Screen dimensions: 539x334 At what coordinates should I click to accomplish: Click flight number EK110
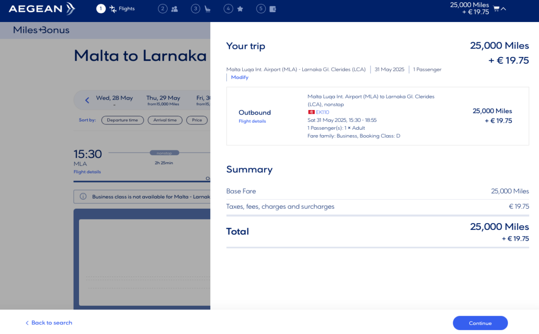(323, 112)
